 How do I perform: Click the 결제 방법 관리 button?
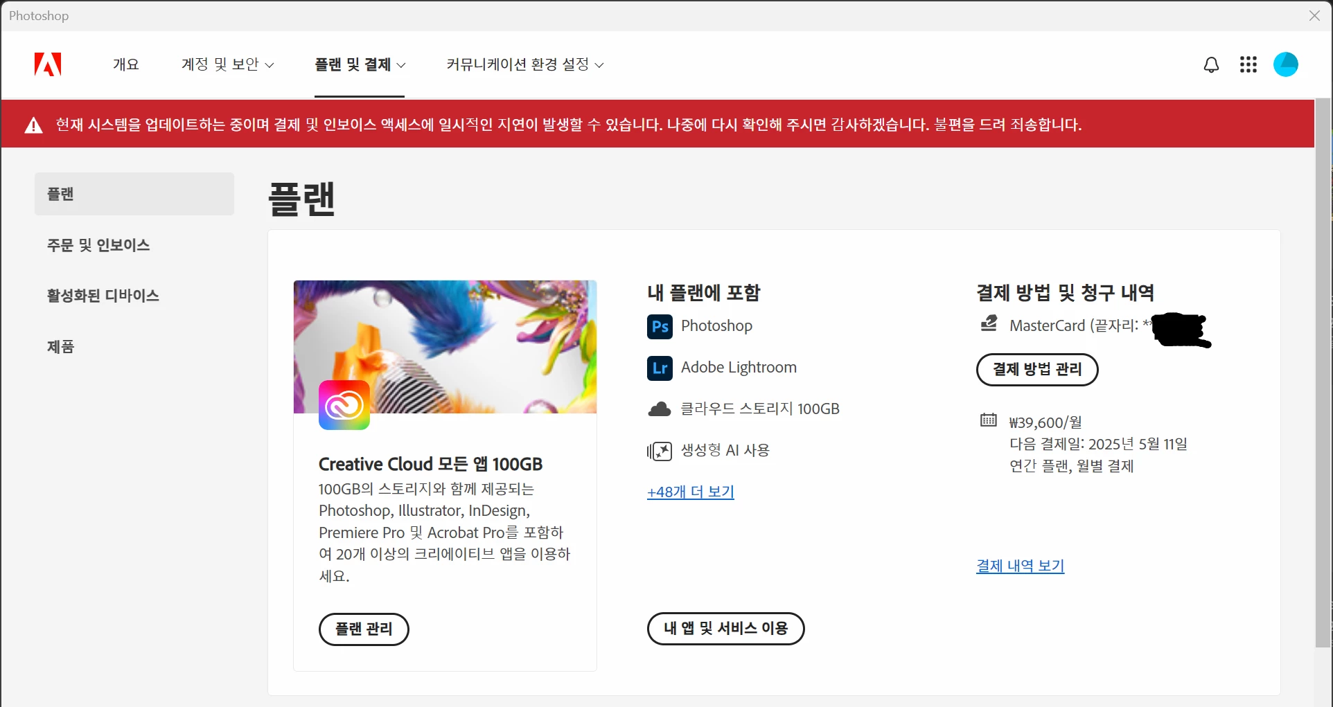(1037, 370)
